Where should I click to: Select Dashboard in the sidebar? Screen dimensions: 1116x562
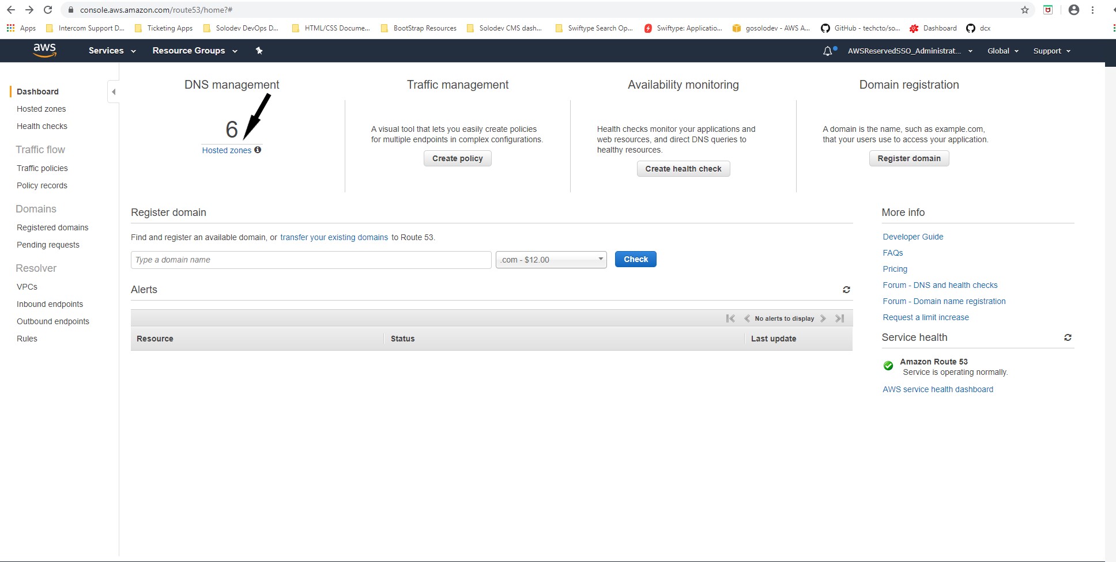37,92
